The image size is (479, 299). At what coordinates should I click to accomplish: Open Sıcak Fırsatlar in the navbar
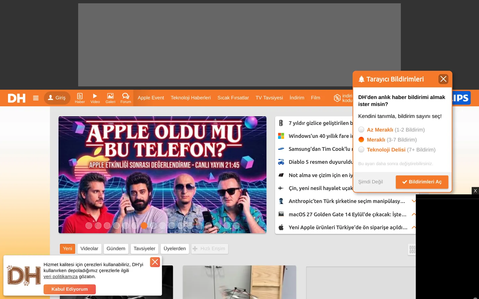(233, 98)
